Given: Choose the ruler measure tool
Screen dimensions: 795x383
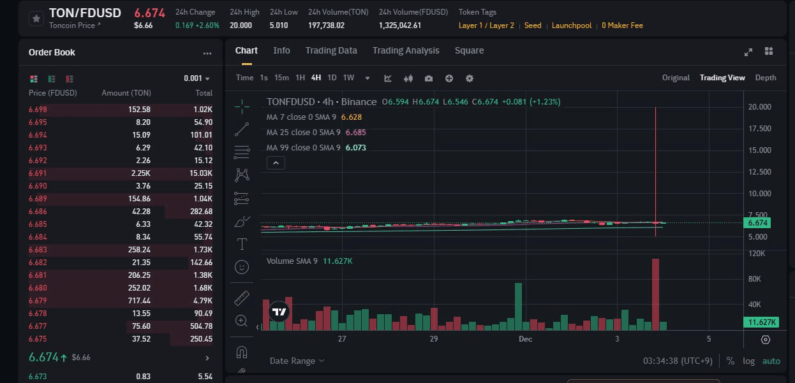Looking at the screenshot, I should (242, 298).
